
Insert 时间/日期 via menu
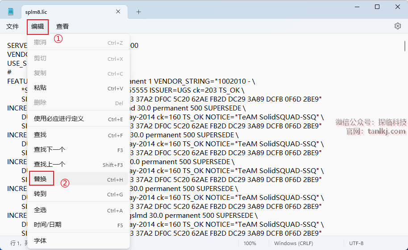pyautogui.click(x=78, y=225)
